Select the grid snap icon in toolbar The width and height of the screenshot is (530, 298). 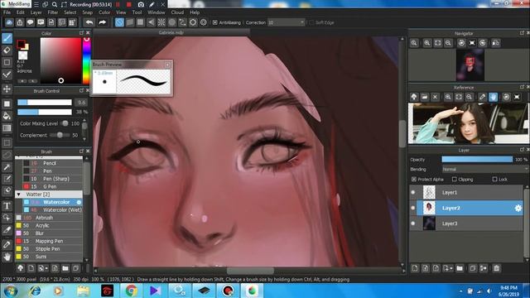140,22
